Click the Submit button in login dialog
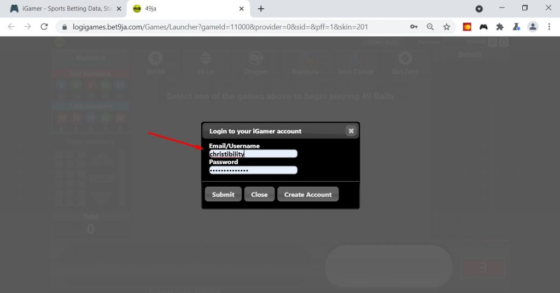This screenshot has width=560, height=293. tap(223, 194)
